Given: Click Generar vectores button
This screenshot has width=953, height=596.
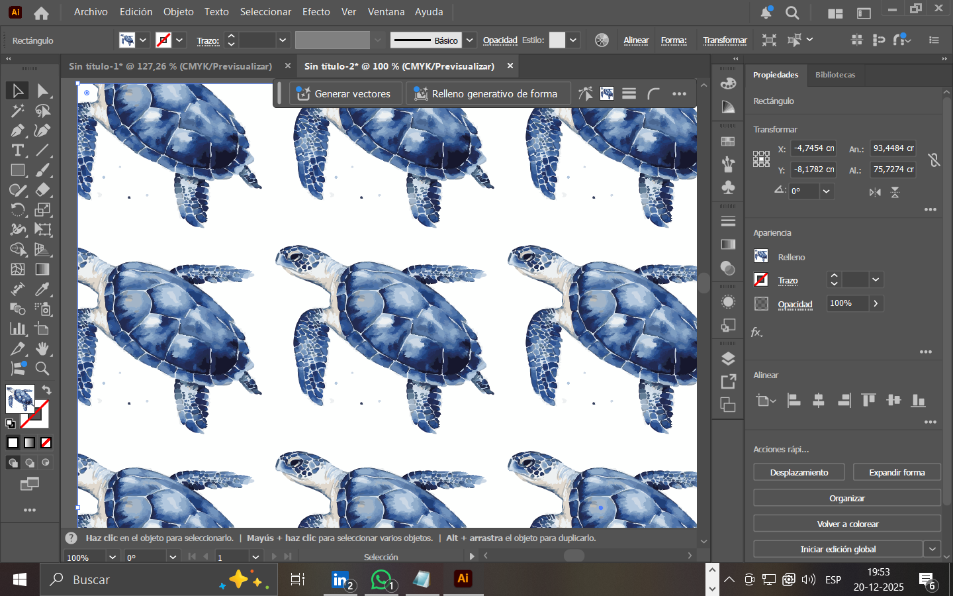Looking at the screenshot, I should (x=344, y=94).
